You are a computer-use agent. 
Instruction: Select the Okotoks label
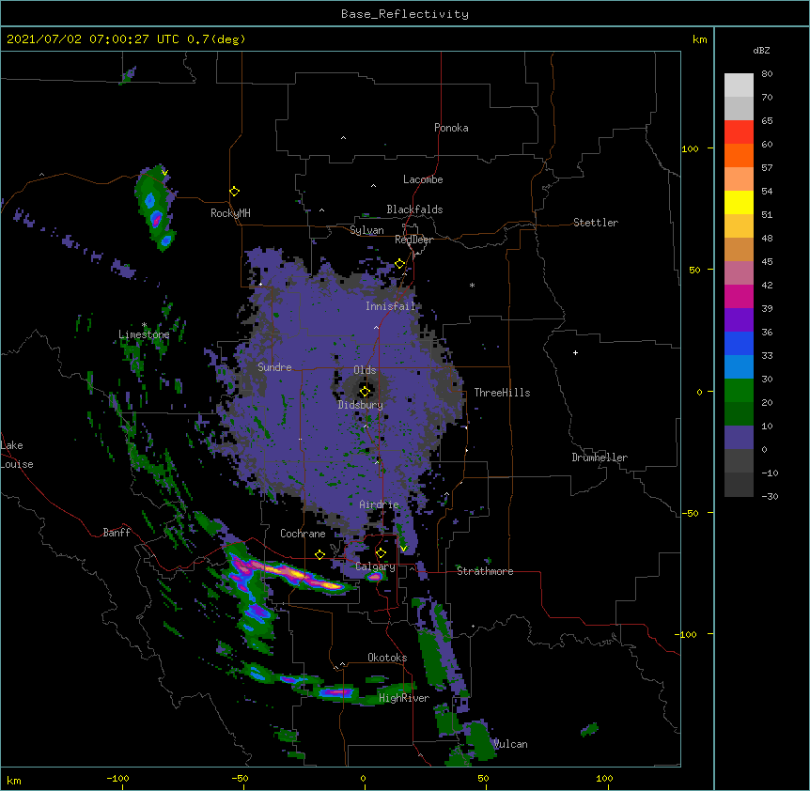pyautogui.click(x=387, y=658)
